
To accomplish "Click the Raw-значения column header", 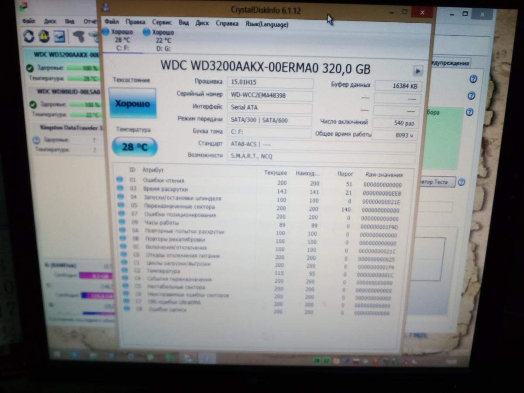I will point(384,175).
